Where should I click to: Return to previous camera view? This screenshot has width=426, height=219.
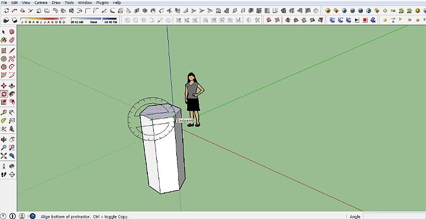[x=12, y=156]
